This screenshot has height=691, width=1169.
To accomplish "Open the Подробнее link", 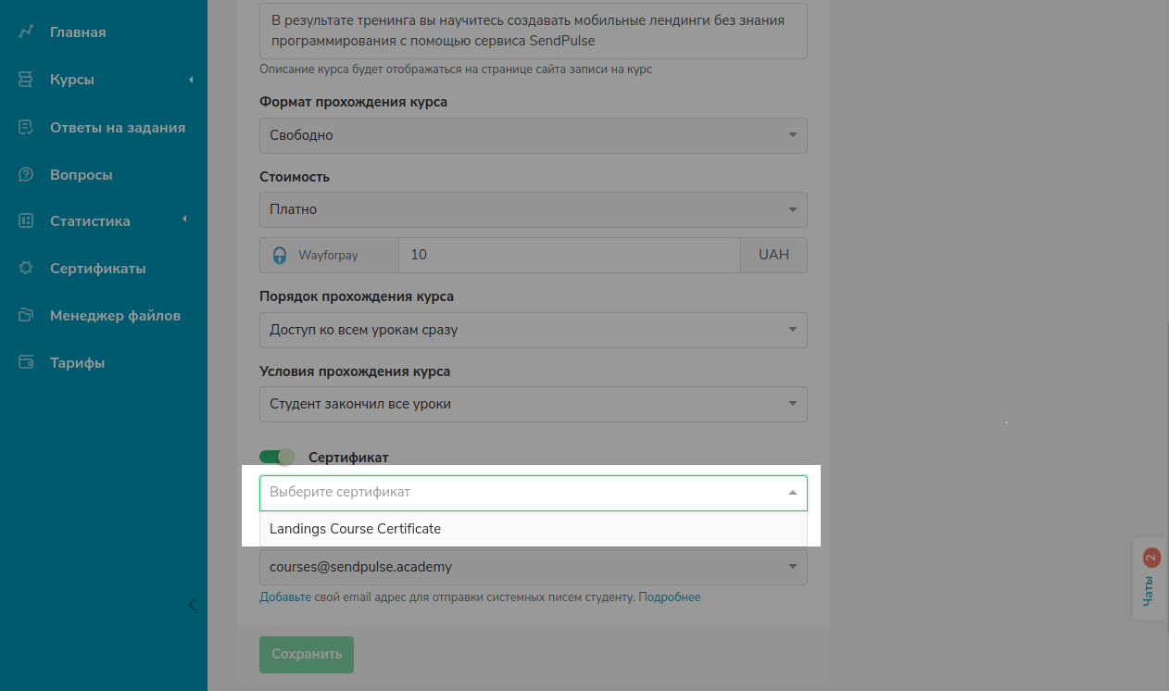I will [669, 597].
